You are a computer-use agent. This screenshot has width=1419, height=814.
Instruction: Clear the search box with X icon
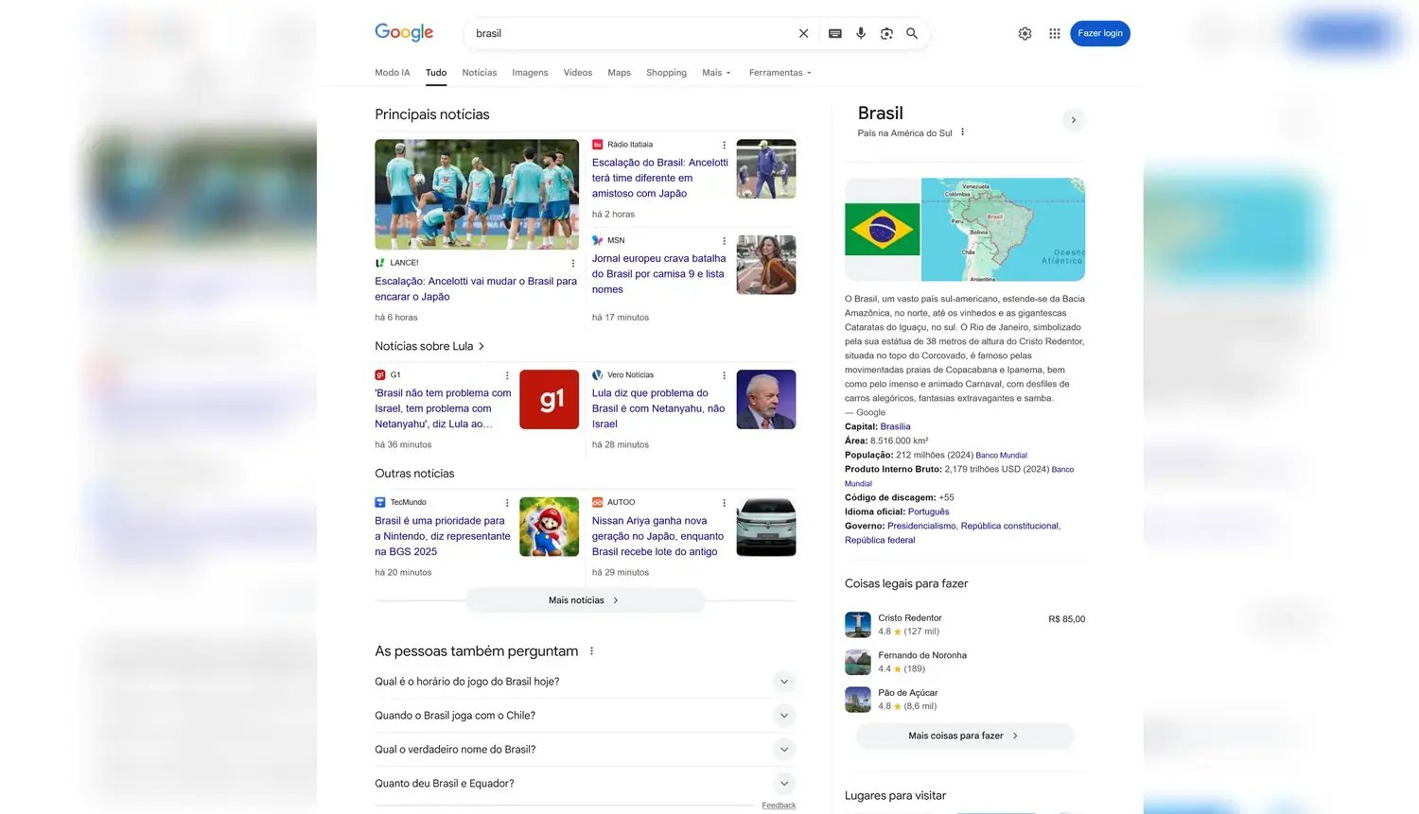pos(803,33)
